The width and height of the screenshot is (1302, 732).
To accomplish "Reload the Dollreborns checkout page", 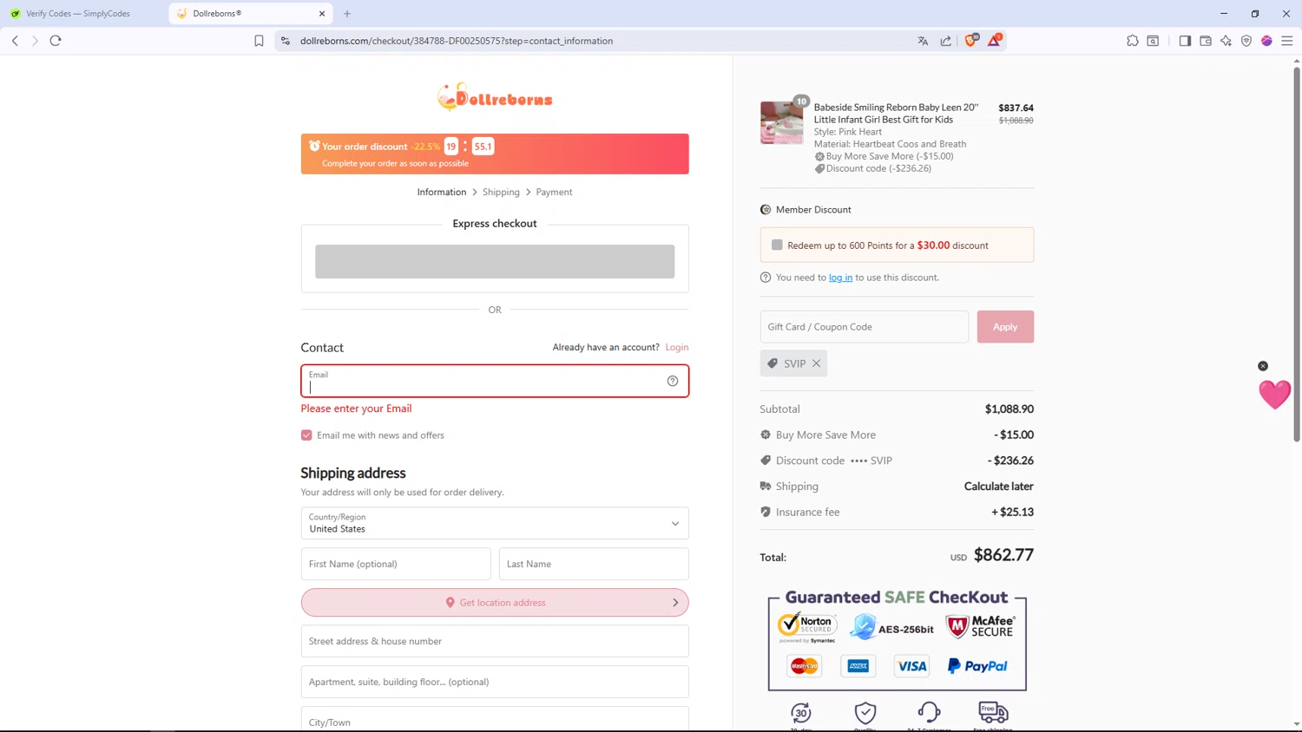I will coord(56,41).
